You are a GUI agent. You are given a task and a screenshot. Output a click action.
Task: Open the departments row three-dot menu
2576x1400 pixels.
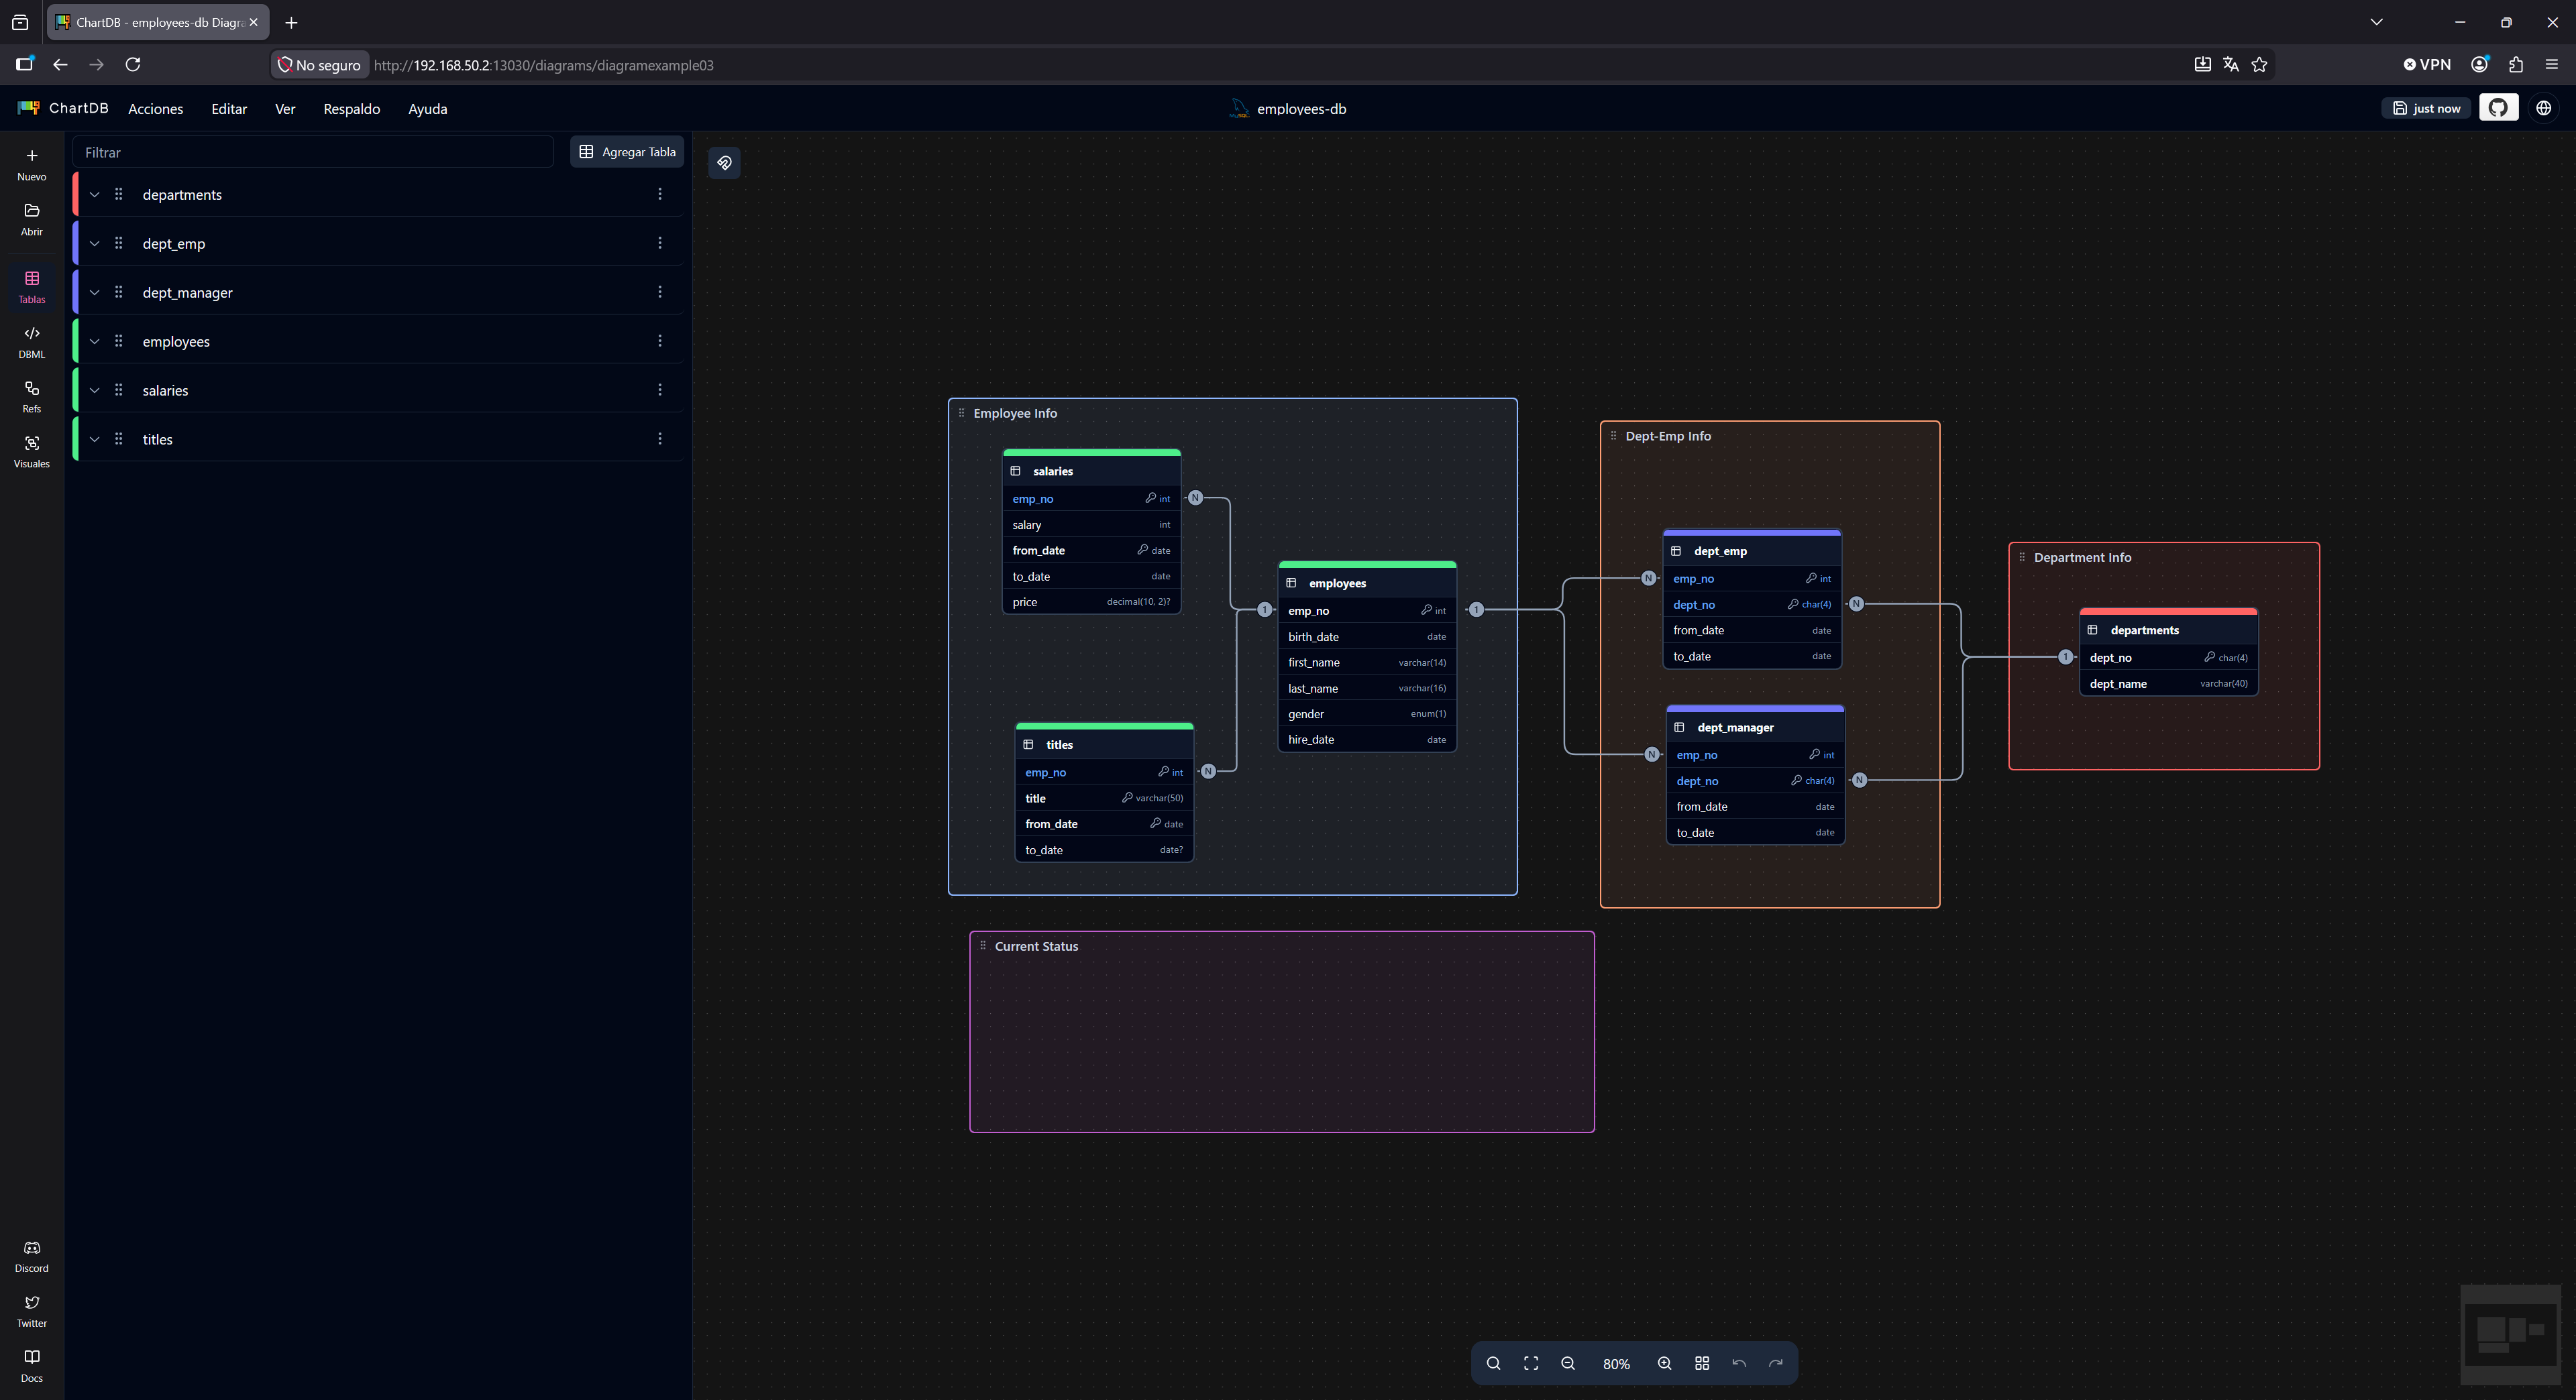660,194
